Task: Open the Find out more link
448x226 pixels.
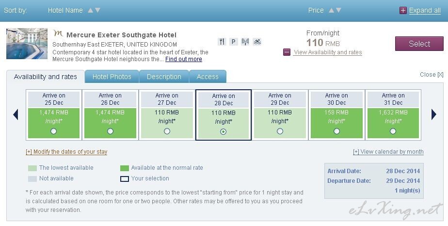Action: (184, 59)
